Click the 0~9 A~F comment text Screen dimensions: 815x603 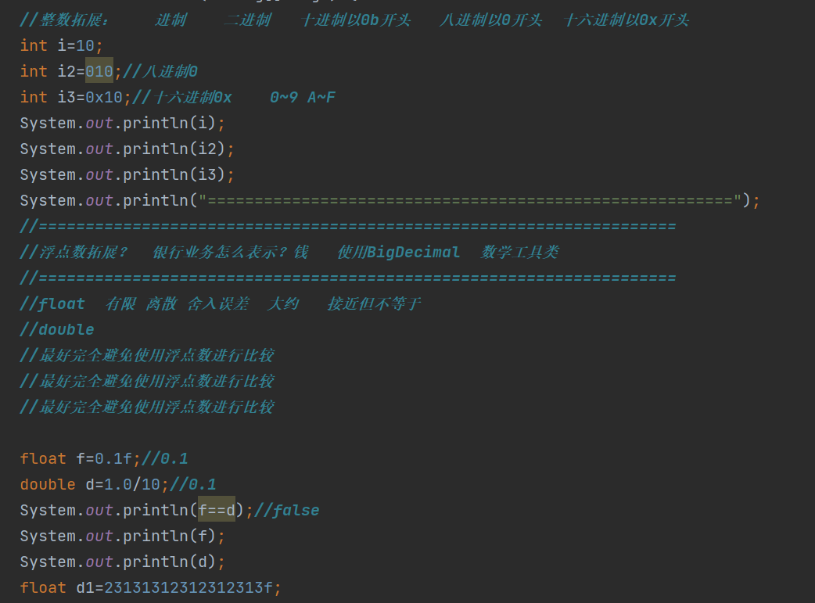[x=303, y=97]
